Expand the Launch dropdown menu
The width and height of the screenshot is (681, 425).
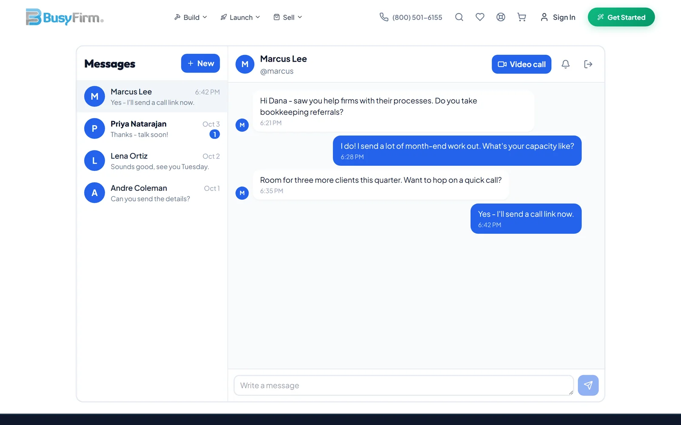pyautogui.click(x=240, y=17)
